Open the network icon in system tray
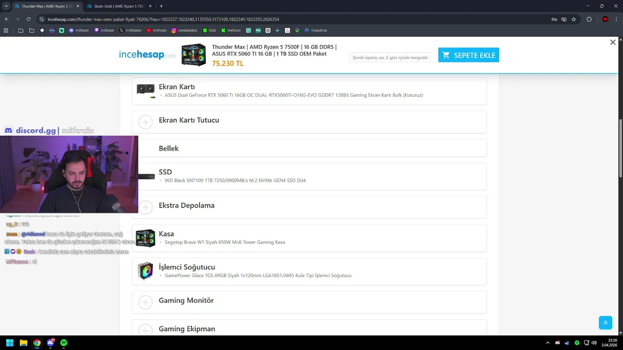The height and width of the screenshot is (350, 623). pyautogui.click(x=586, y=343)
